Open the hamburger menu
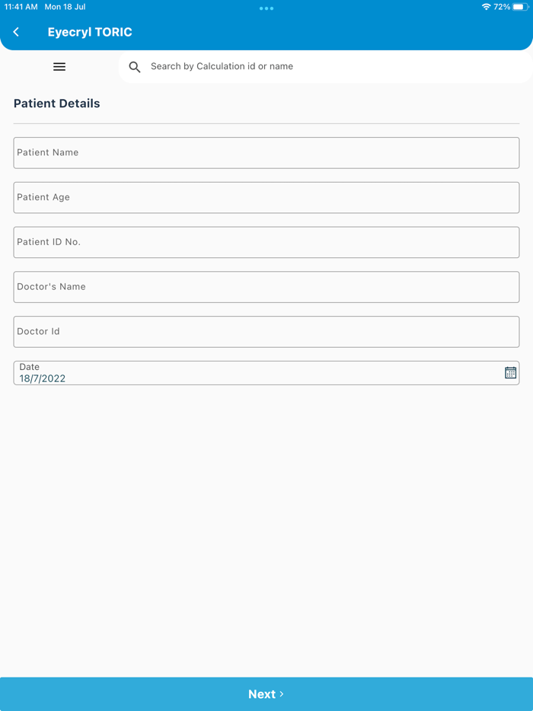The width and height of the screenshot is (533, 711). click(59, 66)
